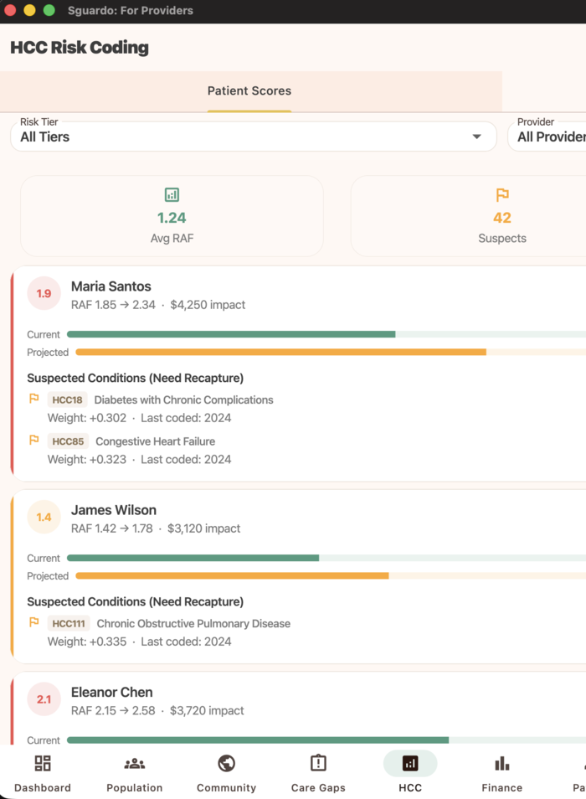The height and width of the screenshot is (799, 586).
Task: Click Maria Santos Current RAF bar
Action: click(326, 334)
